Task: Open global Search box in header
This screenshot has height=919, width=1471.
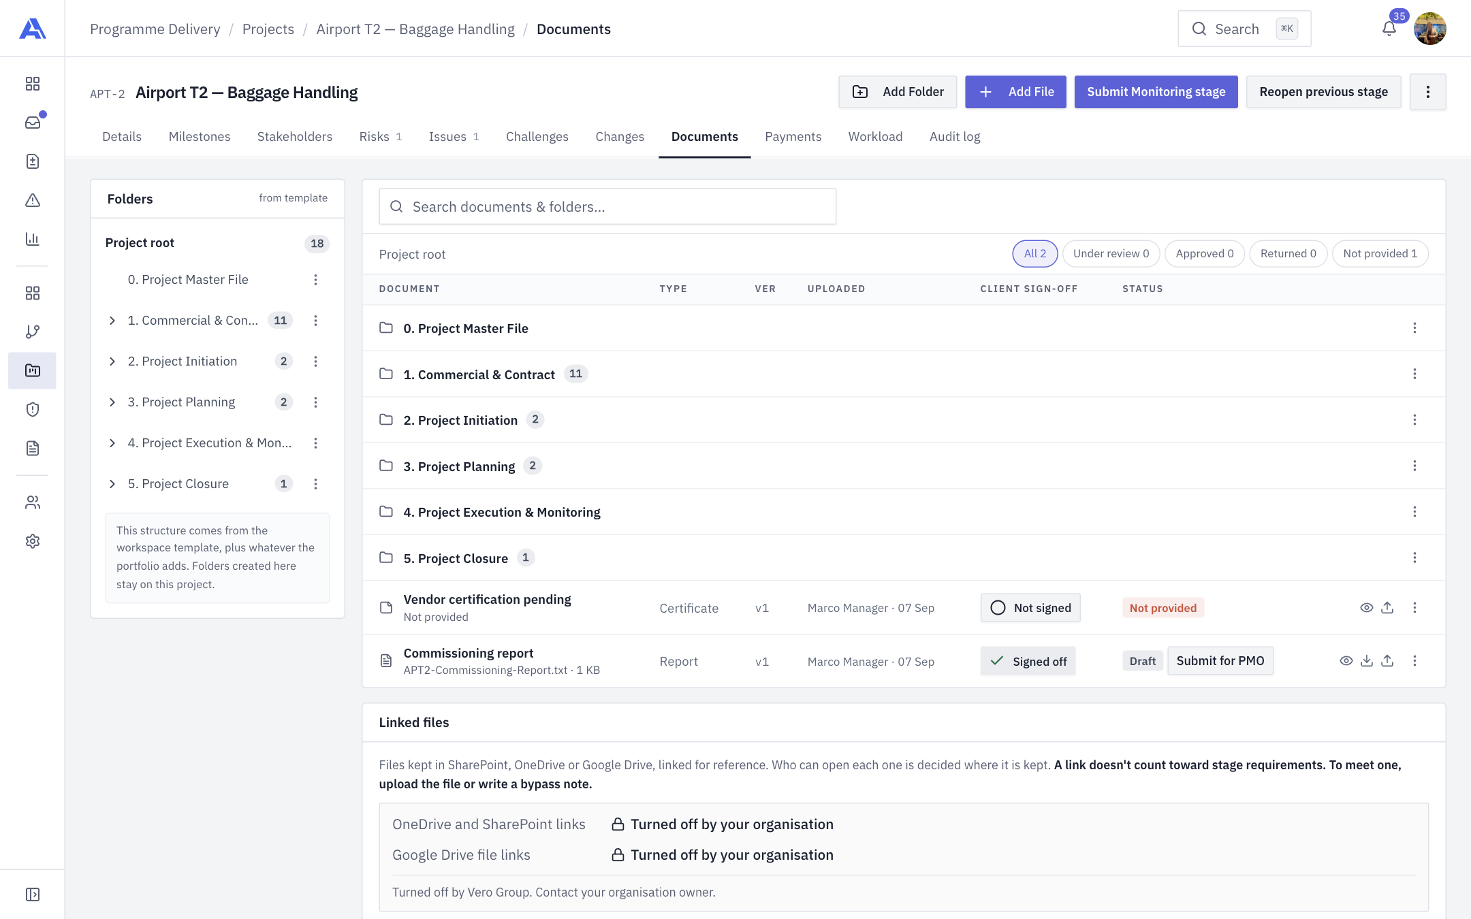Action: (x=1244, y=29)
